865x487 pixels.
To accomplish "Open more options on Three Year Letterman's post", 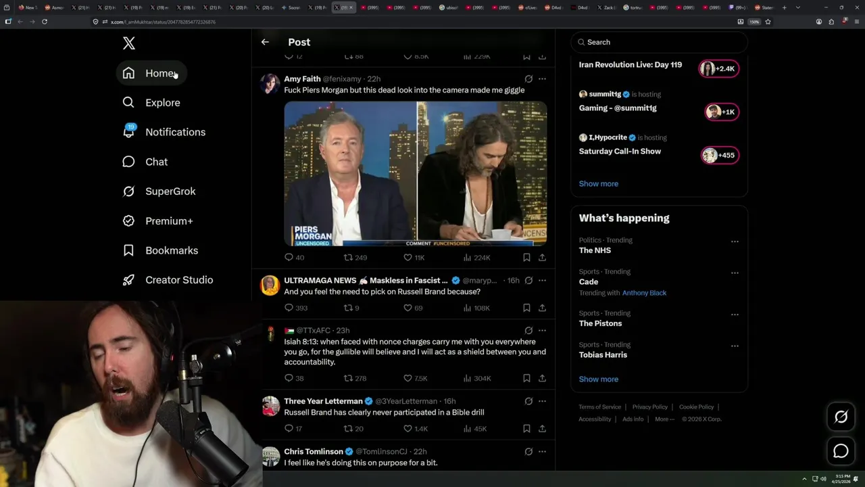I will (542, 401).
